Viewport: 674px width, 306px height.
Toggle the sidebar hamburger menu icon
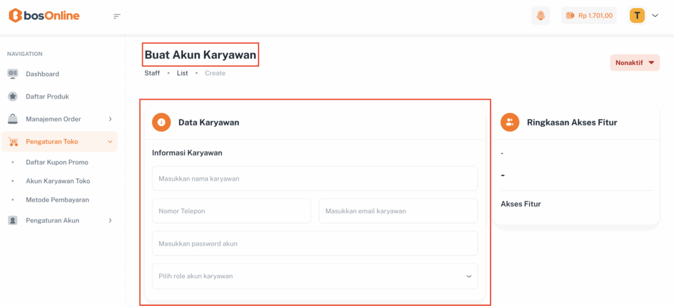pos(117,16)
